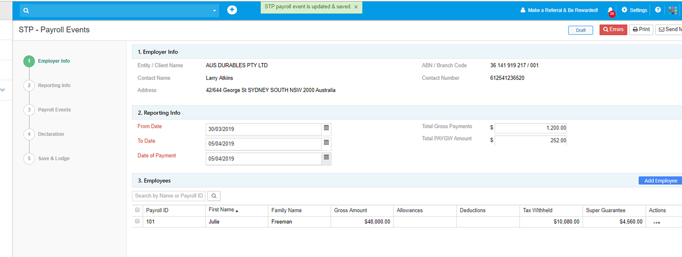Open actions menu for Julie Freeman

656,222
